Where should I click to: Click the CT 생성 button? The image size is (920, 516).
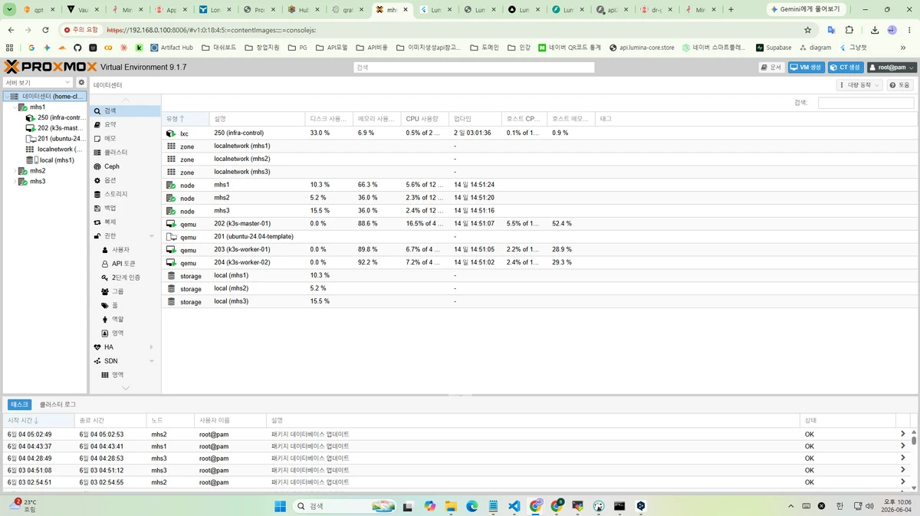(846, 67)
